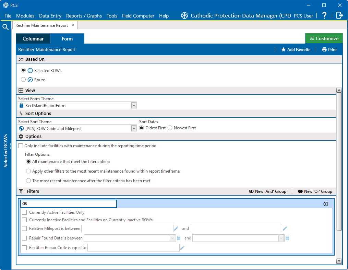Click the Sort Options arrows icon
Viewport: 348px width, 270px height.
[21, 114]
